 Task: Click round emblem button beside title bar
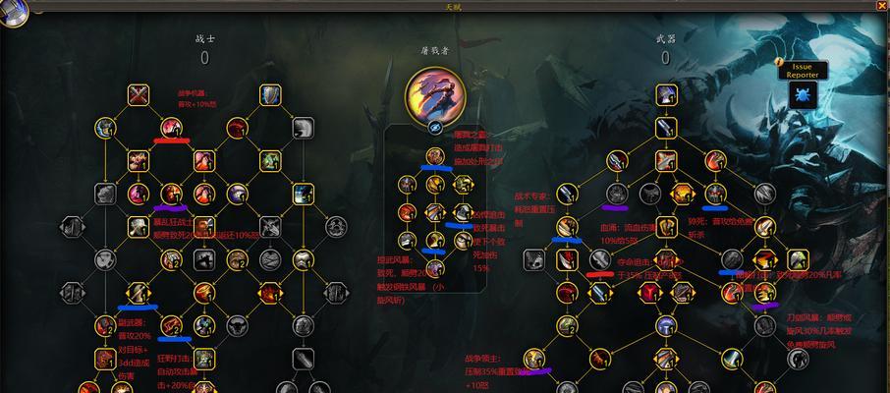(14, 13)
